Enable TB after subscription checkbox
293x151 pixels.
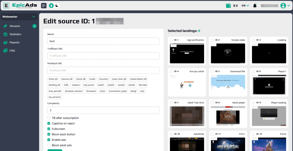pos(49,118)
